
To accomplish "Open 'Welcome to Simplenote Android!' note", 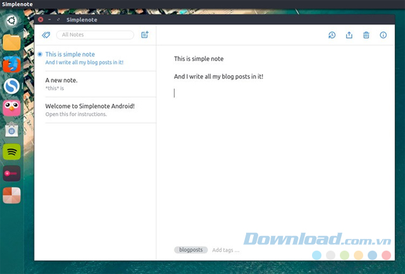I will pos(95,110).
